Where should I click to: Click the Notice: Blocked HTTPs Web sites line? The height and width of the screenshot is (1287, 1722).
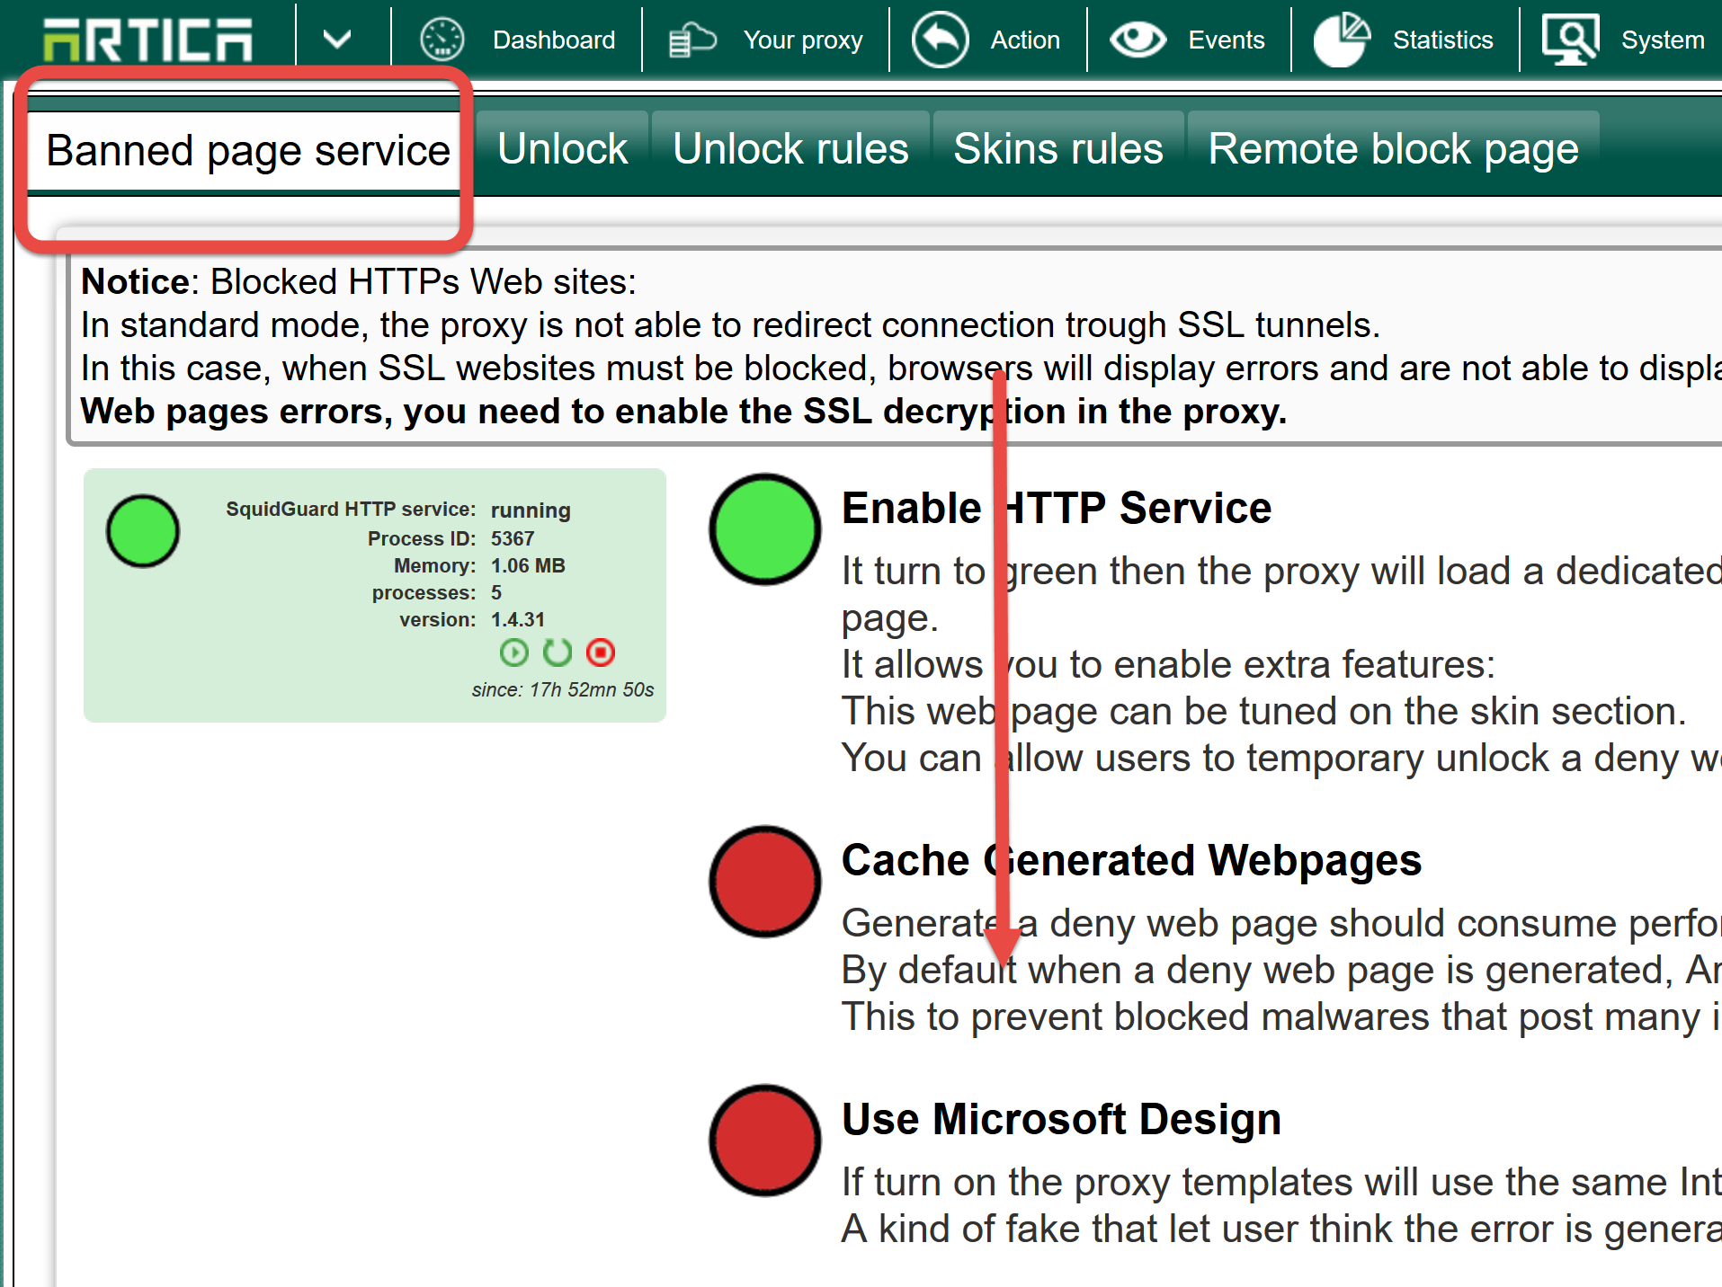[359, 282]
